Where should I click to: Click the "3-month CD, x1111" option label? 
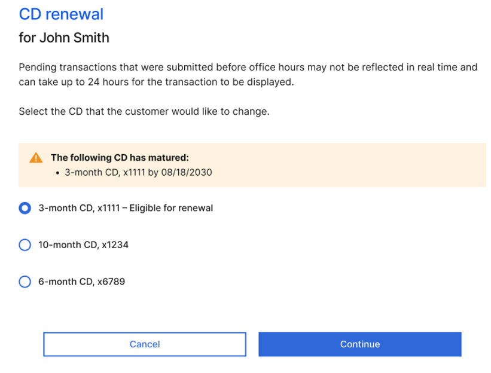(79, 208)
